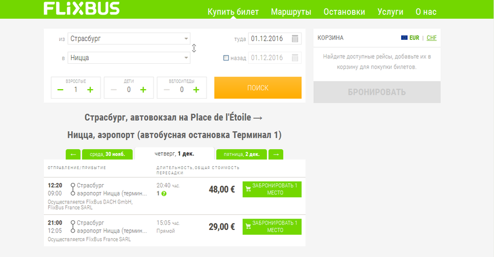Open the 'в' Ницца destination dropdown
This screenshot has height=257, width=494.
pyautogui.click(x=129, y=58)
